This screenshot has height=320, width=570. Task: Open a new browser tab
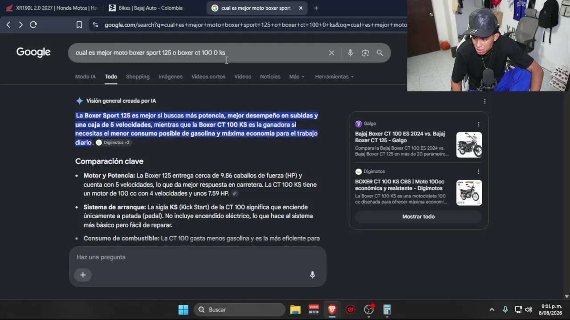pos(316,8)
